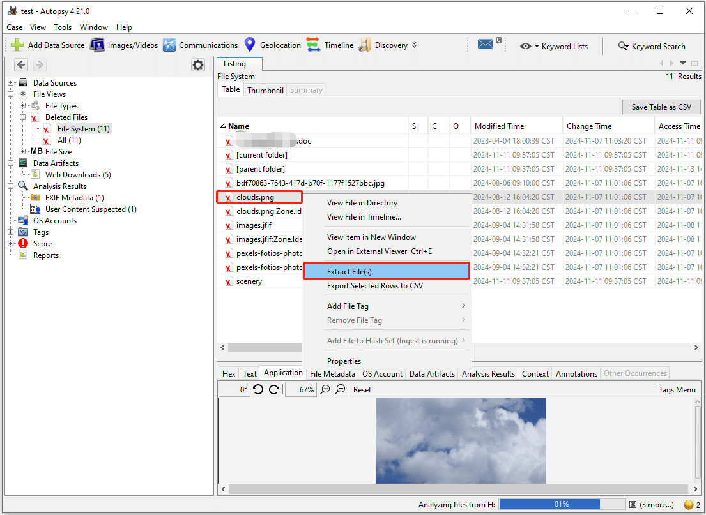Open the tab list dropdown arrow

[683, 63]
